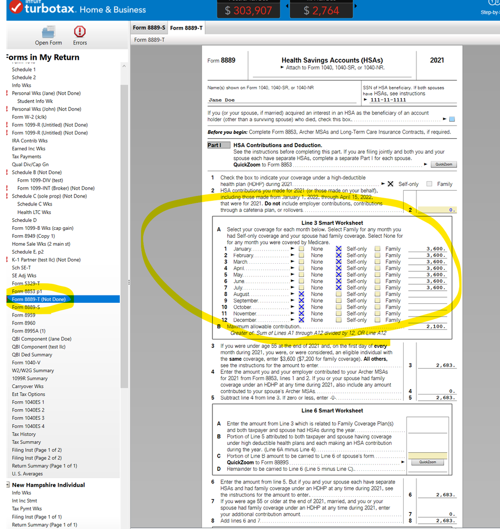Screen dimensions: 500x529
Task: Collapse the New Hampshire Individual section
Action: point(8,485)
